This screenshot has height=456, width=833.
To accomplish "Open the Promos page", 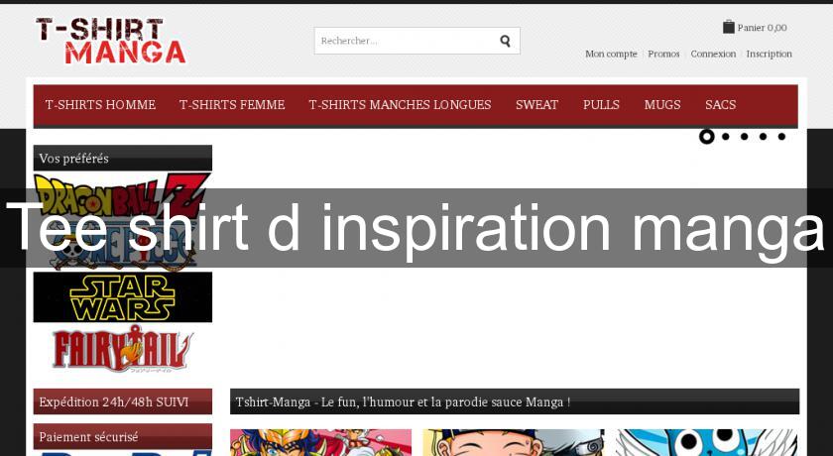I will pos(663,54).
